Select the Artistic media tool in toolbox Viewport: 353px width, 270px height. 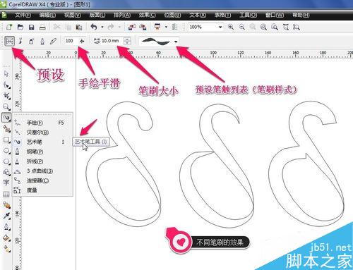tap(6, 117)
